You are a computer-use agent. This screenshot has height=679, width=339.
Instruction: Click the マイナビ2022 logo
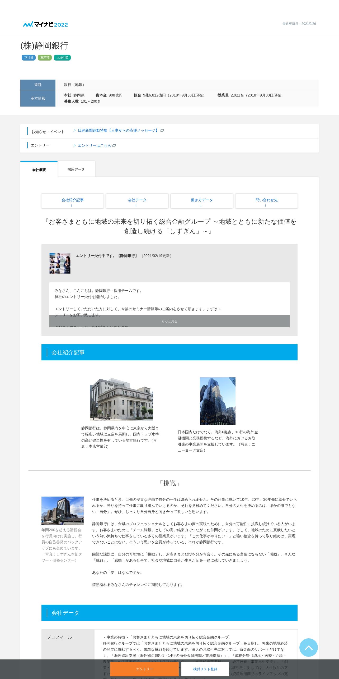click(45, 24)
